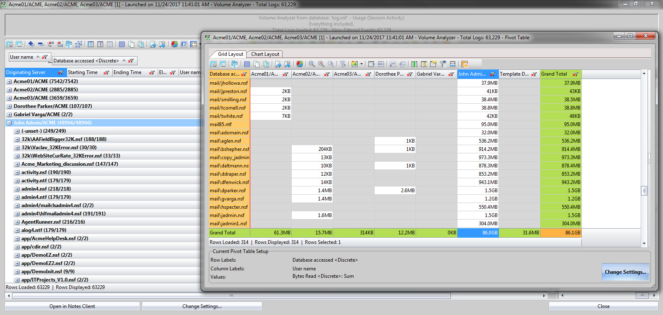The height and width of the screenshot is (315, 663).
Task: Click the select-all dashed square in Pivot Table toolbar
Action: 247,64
